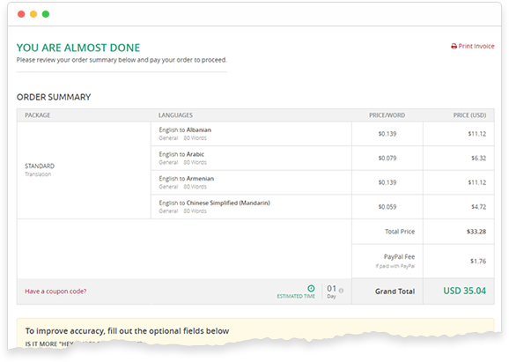Click the 'YOU ARE ALMOST DONE' heading
509x362 pixels.
78,48
